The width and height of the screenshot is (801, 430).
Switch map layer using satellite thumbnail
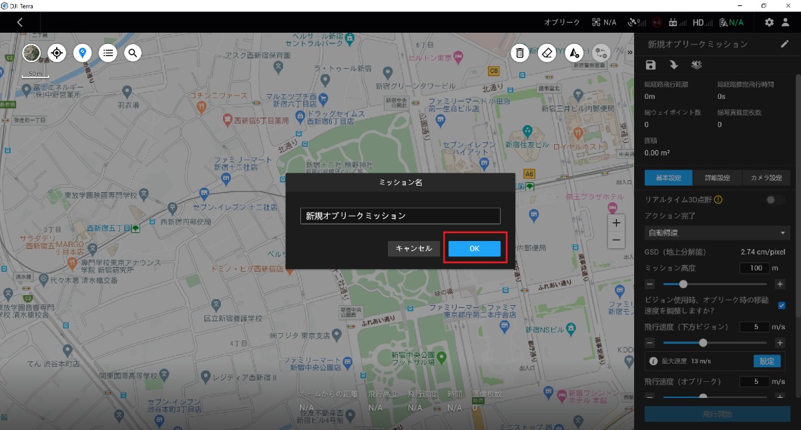pos(31,53)
